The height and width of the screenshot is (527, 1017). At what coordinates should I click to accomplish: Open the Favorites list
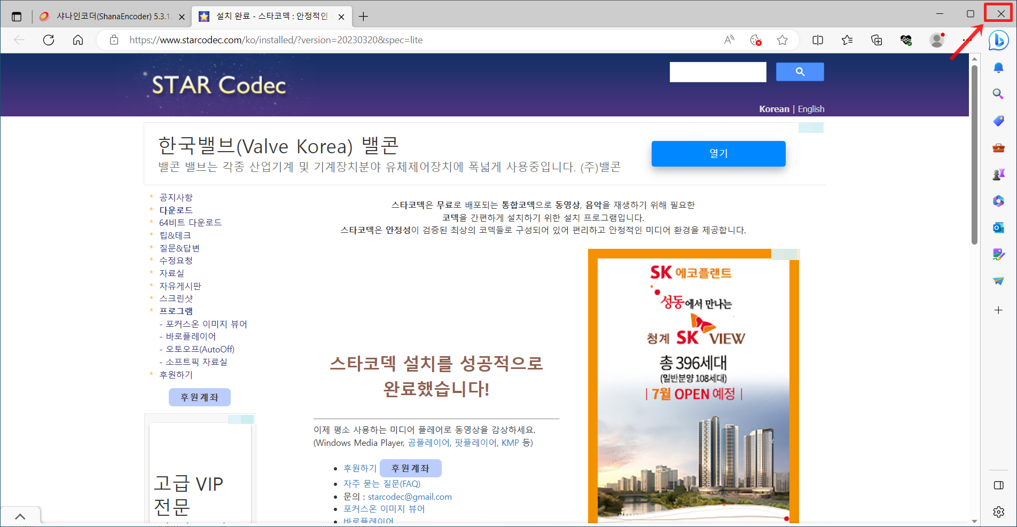tap(847, 40)
